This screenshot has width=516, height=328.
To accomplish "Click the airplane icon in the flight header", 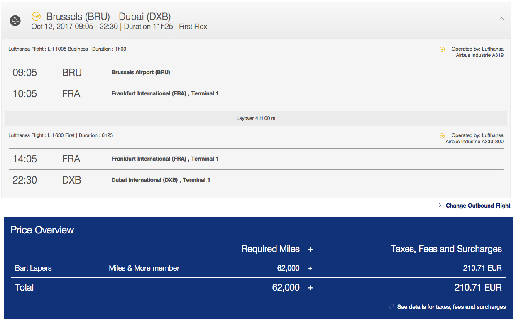I will tap(15, 21).
